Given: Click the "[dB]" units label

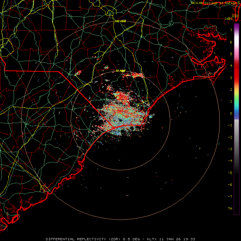Looking at the screenshot, I should pos(229,18).
